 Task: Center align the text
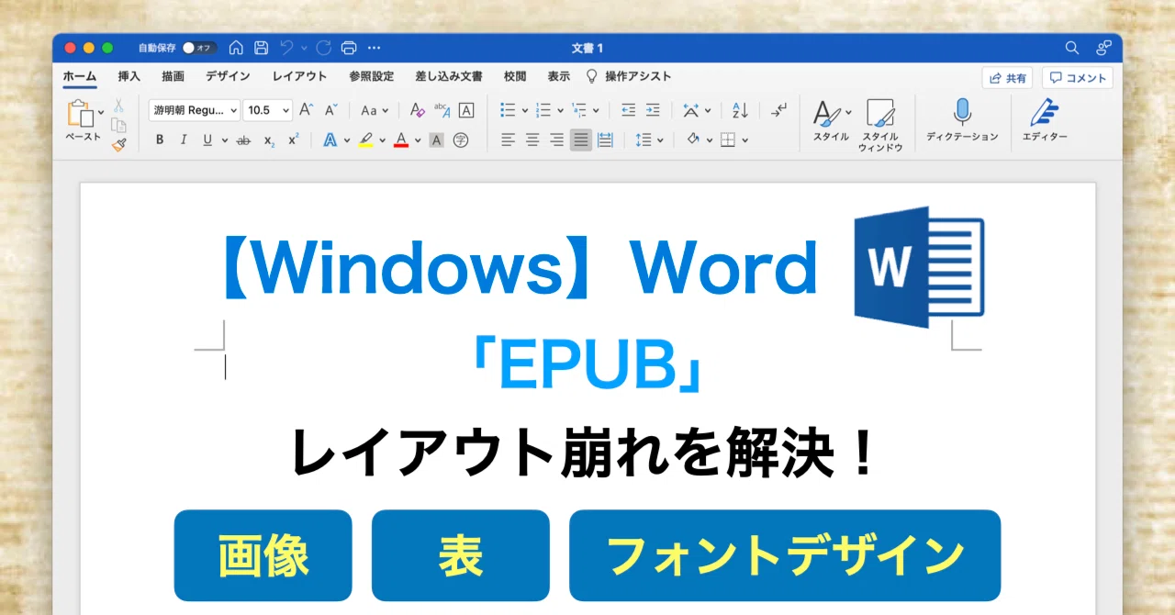pyautogui.click(x=532, y=140)
